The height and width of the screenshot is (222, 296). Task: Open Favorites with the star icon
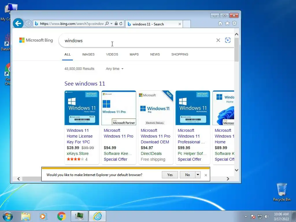(227, 23)
